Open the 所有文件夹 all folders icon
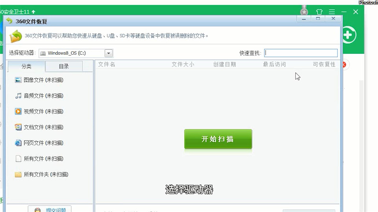This screenshot has width=378, height=212. pyautogui.click(x=18, y=175)
